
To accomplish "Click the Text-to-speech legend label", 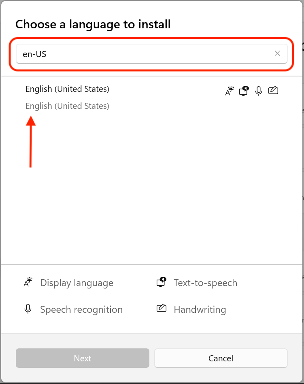I will pos(205,282).
